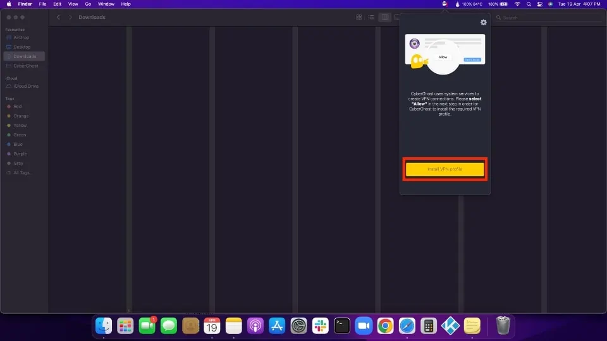Select the Green tag

24,135
